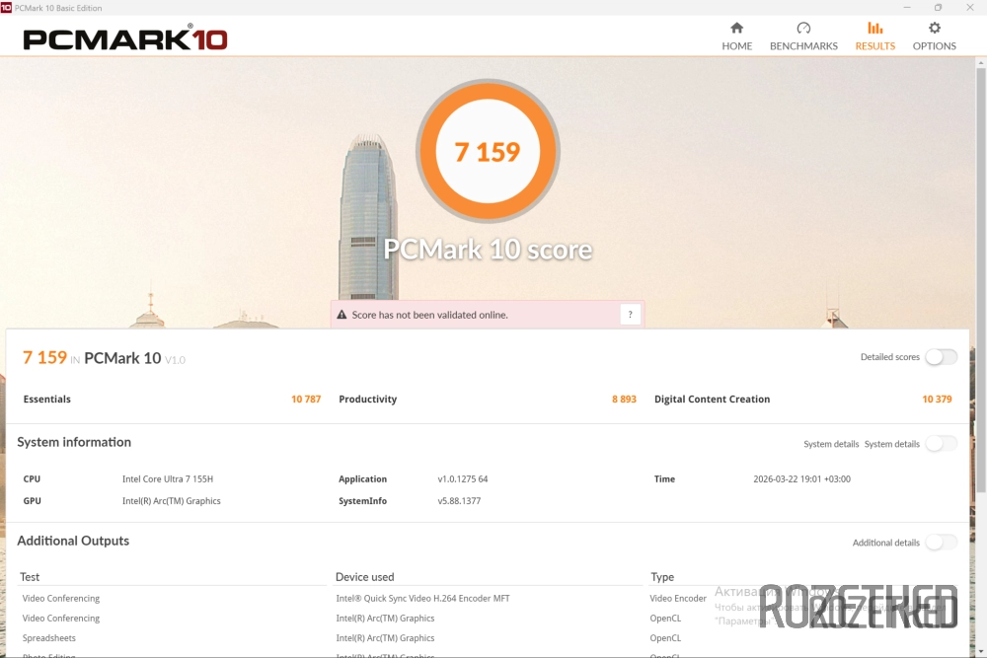The width and height of the screenshot is (987, 658).
Task: Click the Productivity score 8 893
Action: (x=624, y=400)
